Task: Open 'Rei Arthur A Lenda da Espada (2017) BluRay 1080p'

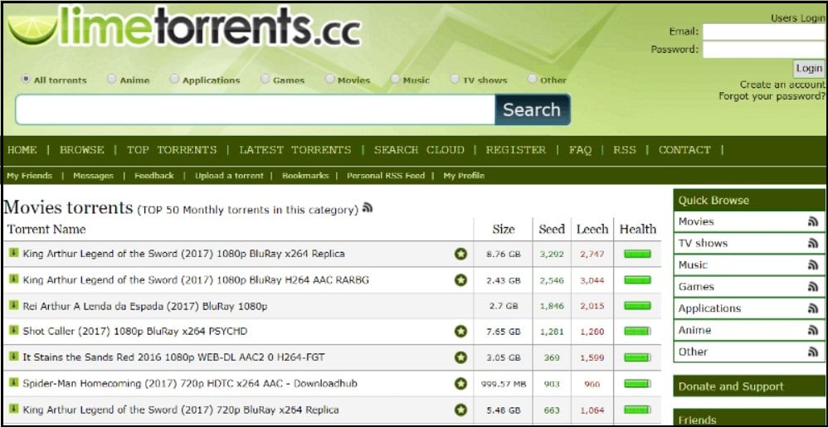Action: (145, 306)
